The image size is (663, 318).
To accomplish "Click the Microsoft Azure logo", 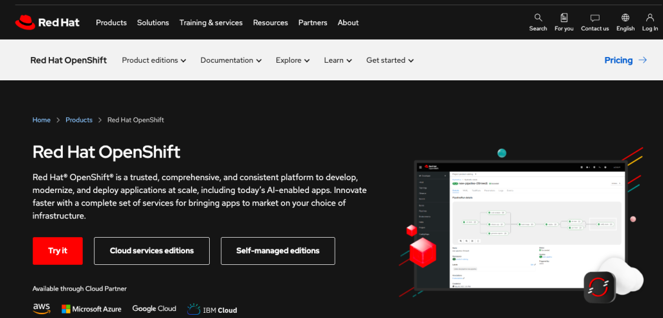I will pos(91,309).
